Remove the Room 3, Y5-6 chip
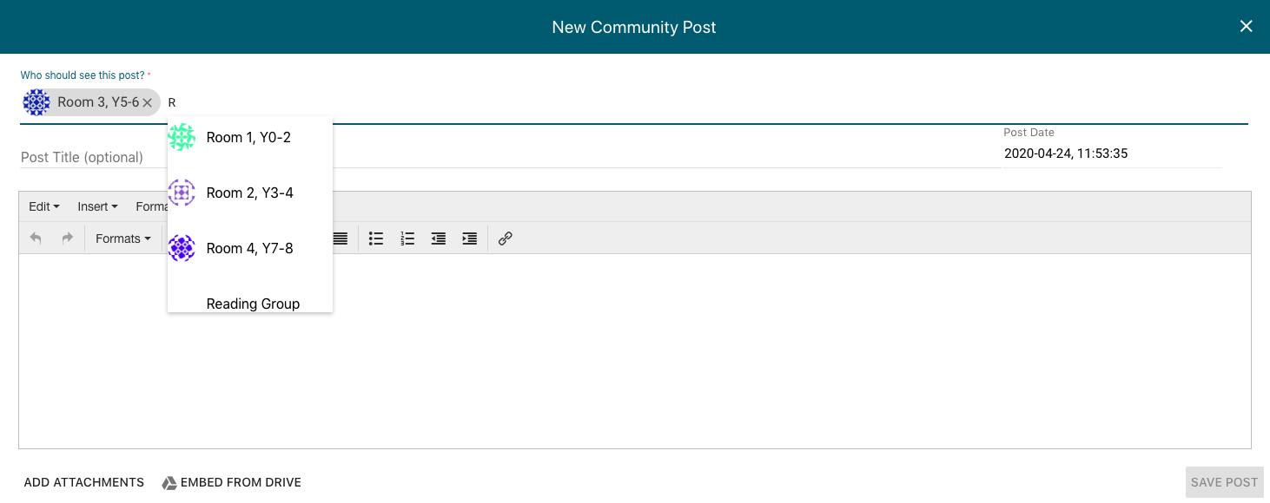1270x503 pixels. coord(148,102)
